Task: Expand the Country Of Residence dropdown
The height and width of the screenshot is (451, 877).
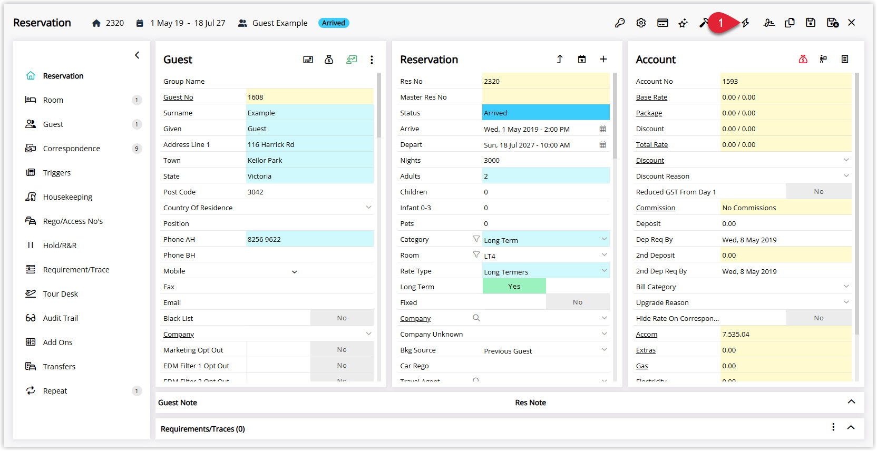Action: click(x=369, y=208)
